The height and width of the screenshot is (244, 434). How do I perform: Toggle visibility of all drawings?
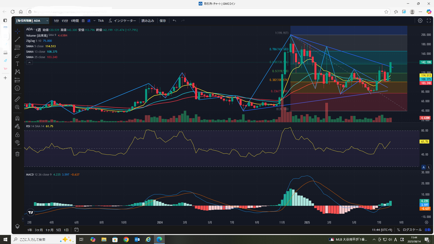[x=18, y=143]
